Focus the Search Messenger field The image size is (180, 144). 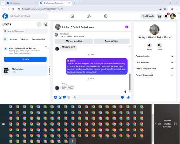[25, 31]
